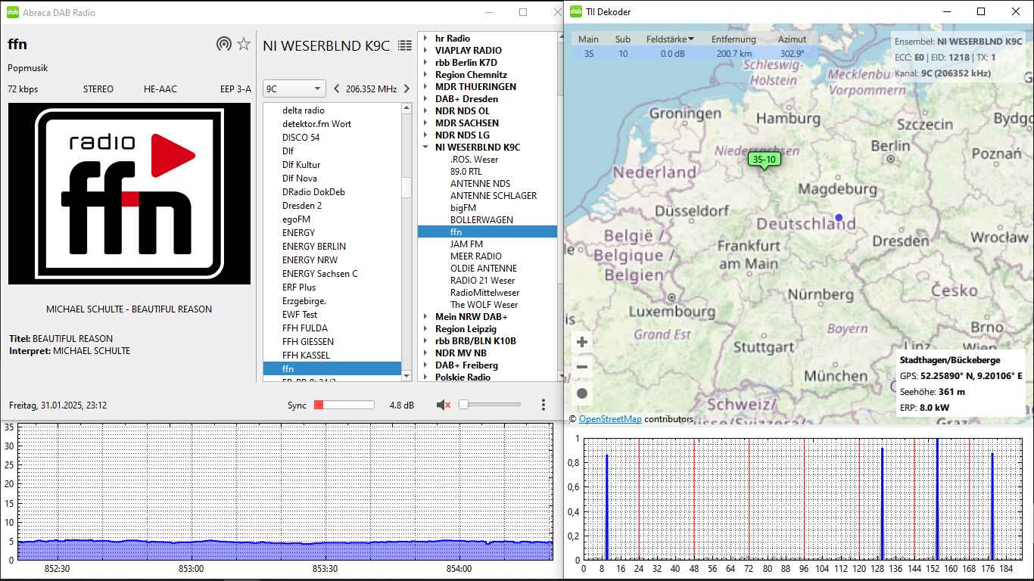Select JAM FM in the ensemble tree
The image size is (1034, 581).
coord(466,244)
